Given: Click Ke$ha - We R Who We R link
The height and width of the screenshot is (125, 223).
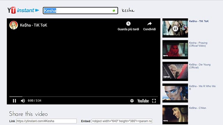Looking at the screenshot, I should 202,87.
